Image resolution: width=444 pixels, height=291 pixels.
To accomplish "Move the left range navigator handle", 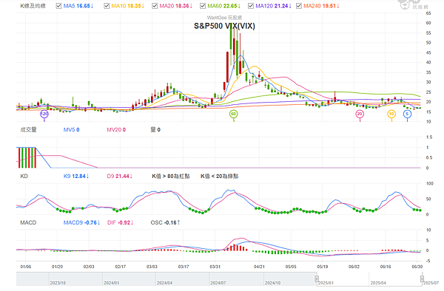I will pos(317,279).
